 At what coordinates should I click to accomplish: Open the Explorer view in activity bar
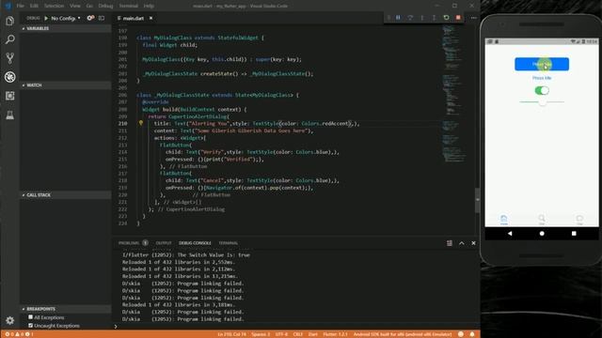[x=10, y=21]
